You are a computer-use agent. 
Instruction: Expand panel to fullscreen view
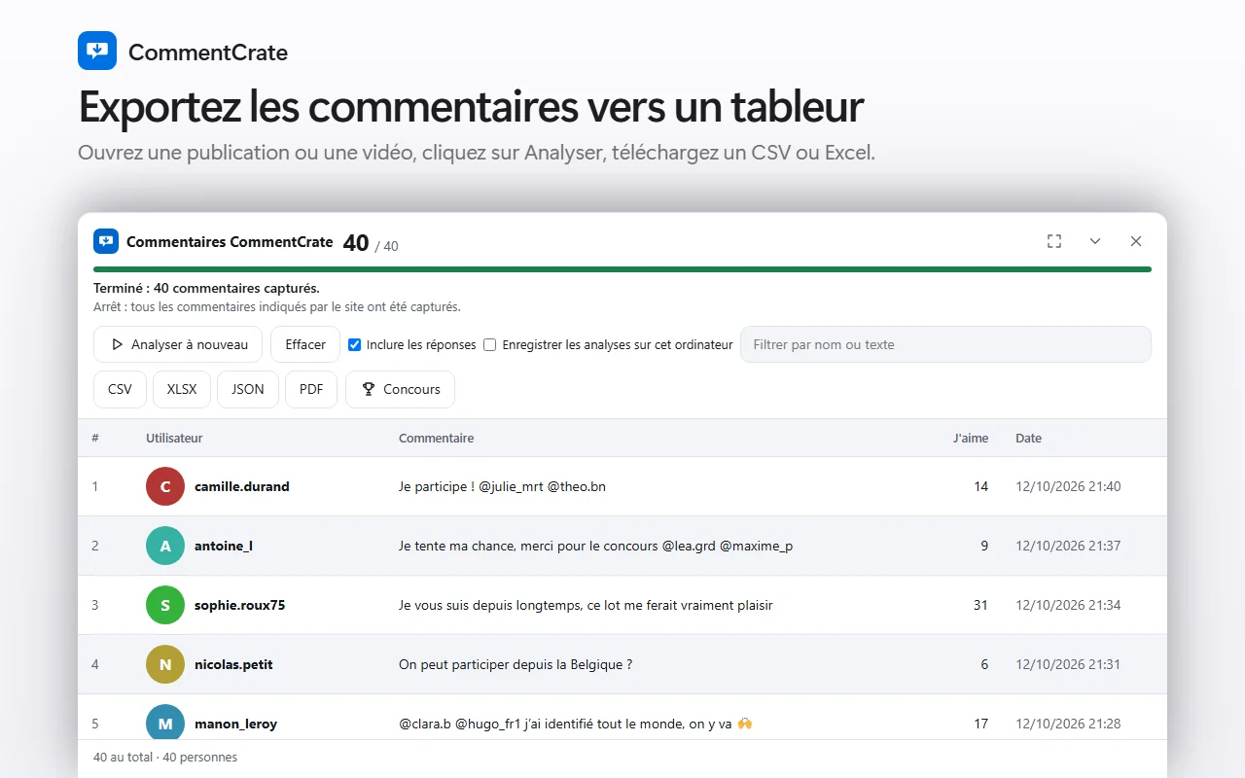click(1054, 241)
